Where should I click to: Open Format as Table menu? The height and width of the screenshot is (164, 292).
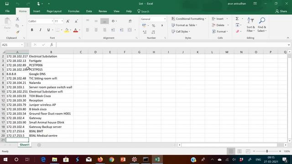[x=184, y=25]
